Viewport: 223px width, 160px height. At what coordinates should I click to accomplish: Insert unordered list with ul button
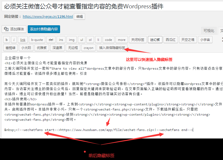pyautogui.click(x=82, y=40)
